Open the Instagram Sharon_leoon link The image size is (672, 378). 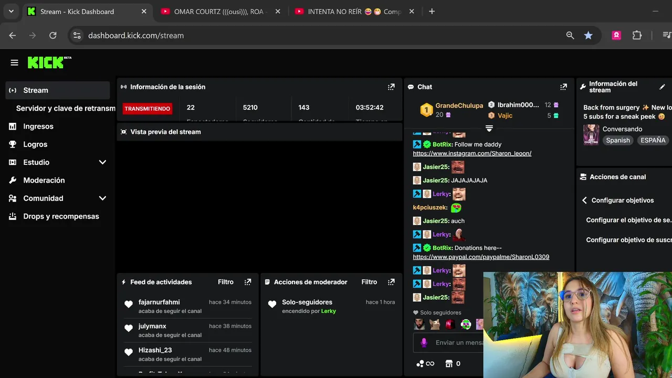click(472, 153)
